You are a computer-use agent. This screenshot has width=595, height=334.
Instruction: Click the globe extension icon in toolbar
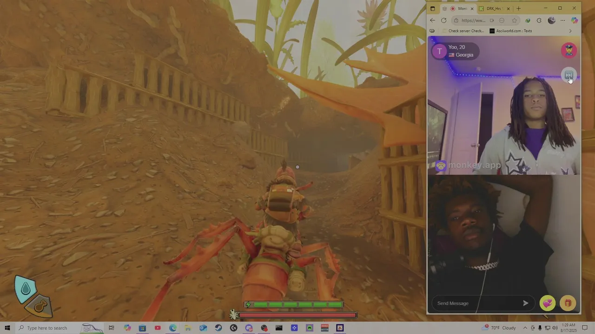(528, 20)
